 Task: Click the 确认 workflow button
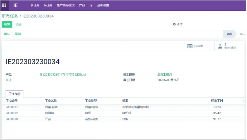pos(7,34)
